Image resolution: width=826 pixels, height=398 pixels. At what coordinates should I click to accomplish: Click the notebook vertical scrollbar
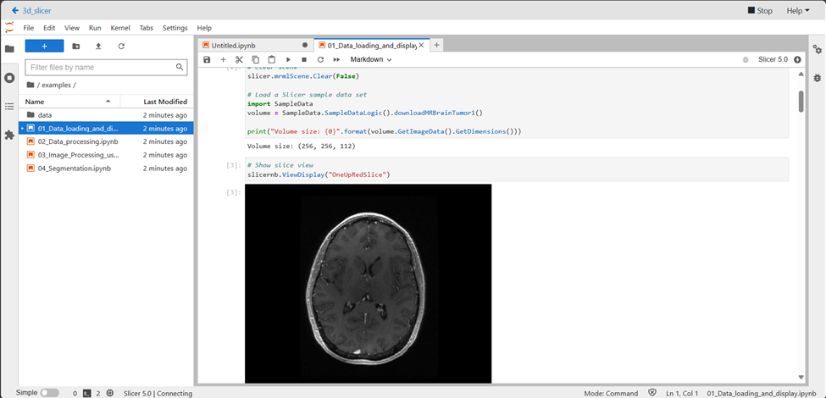801,102
